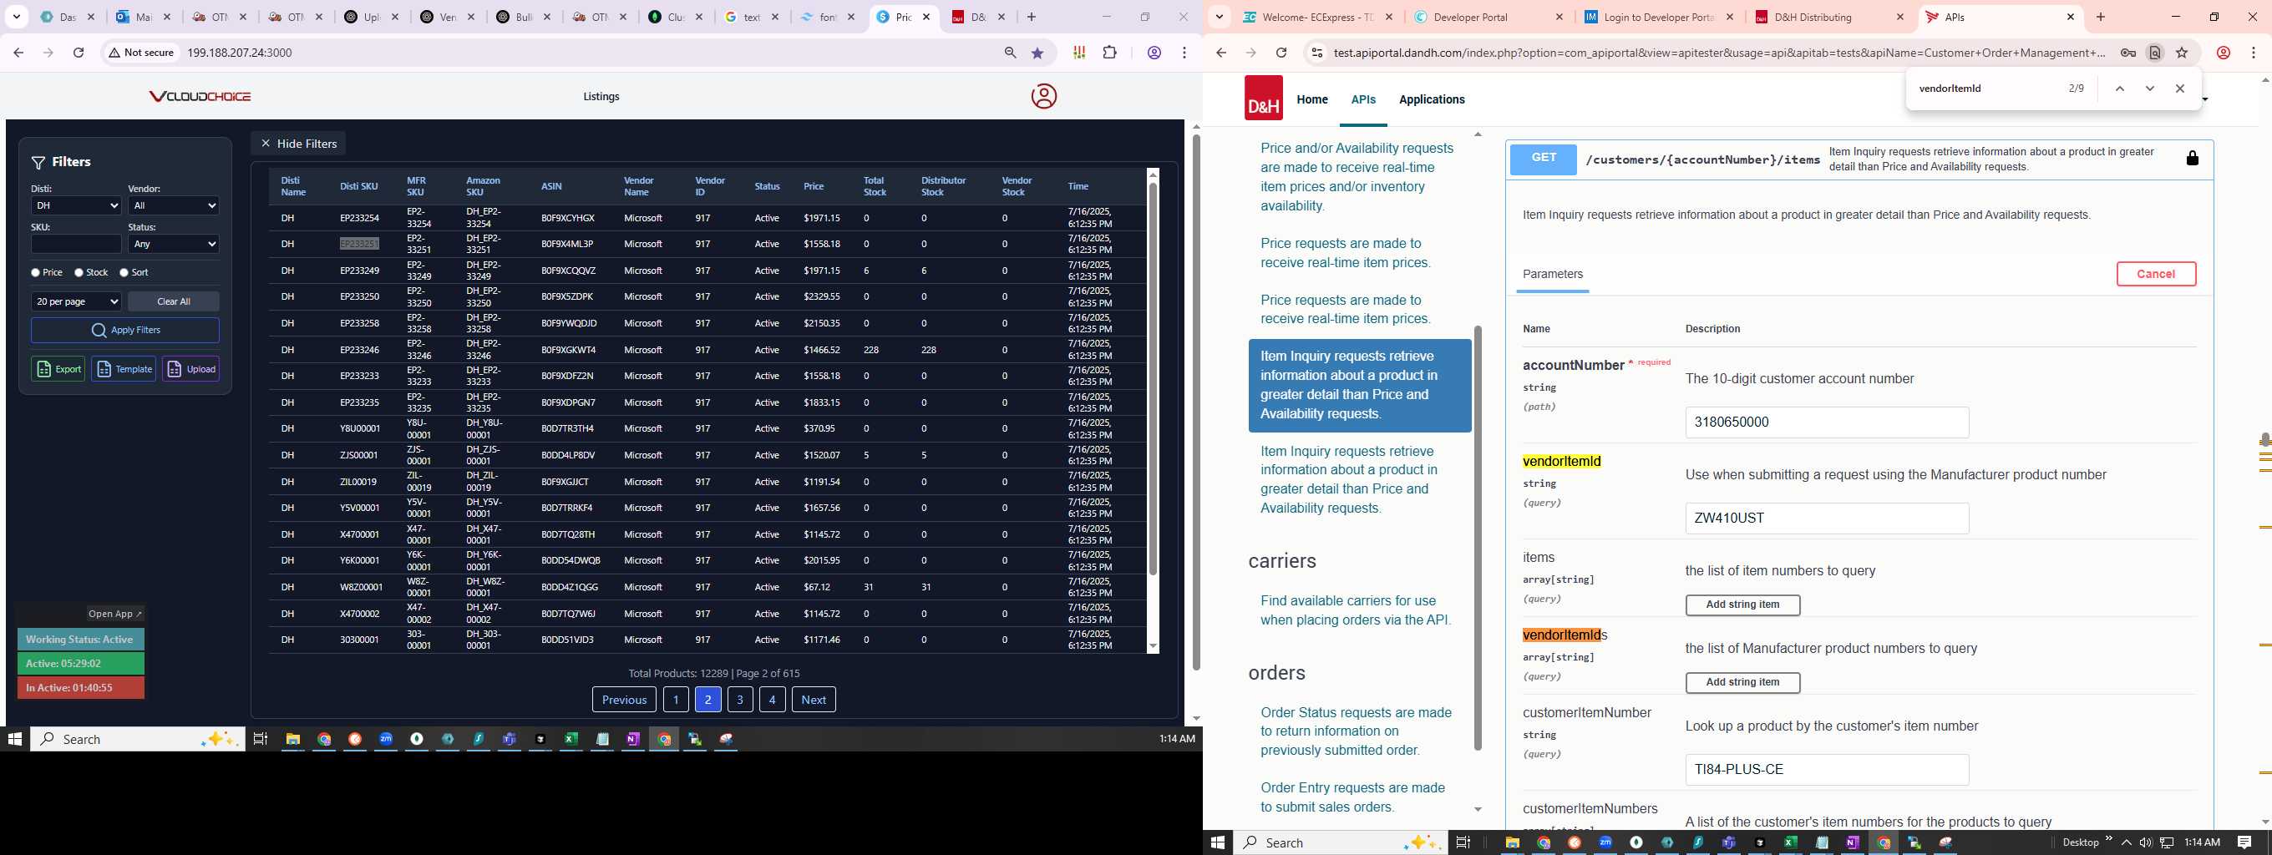2272x855 pixels.
Task: Open Excel from the VCloudChoice screen's taskbar
Action: click(571, 740)
